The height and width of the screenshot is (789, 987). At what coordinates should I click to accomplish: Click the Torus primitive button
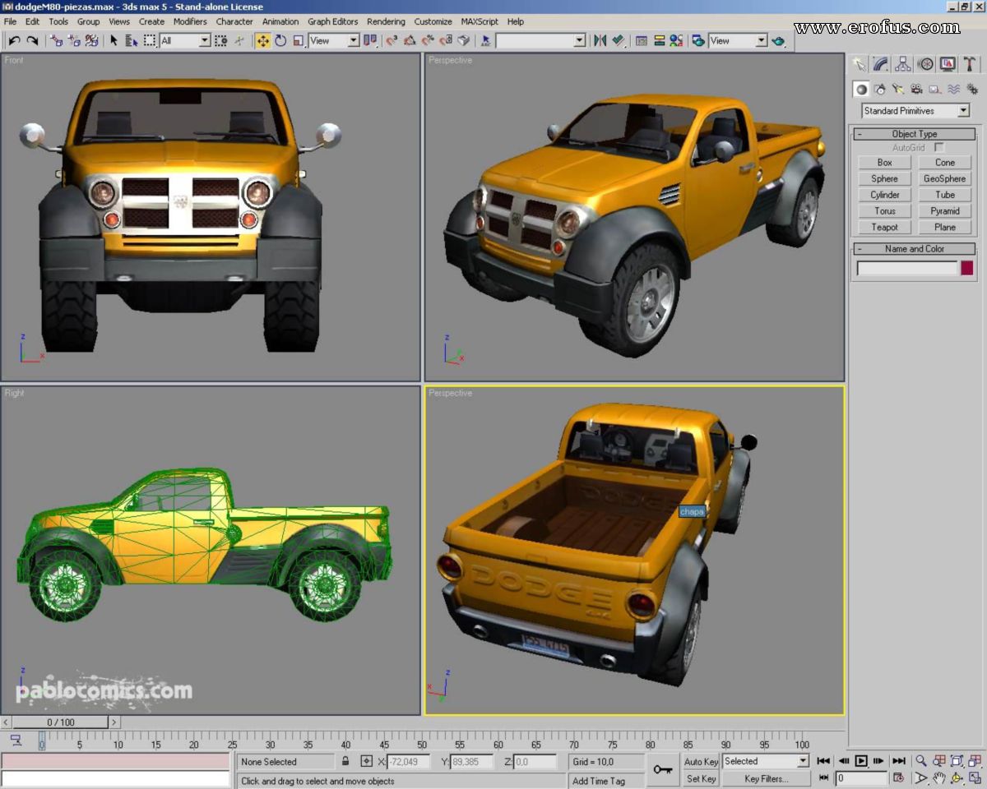884,211
